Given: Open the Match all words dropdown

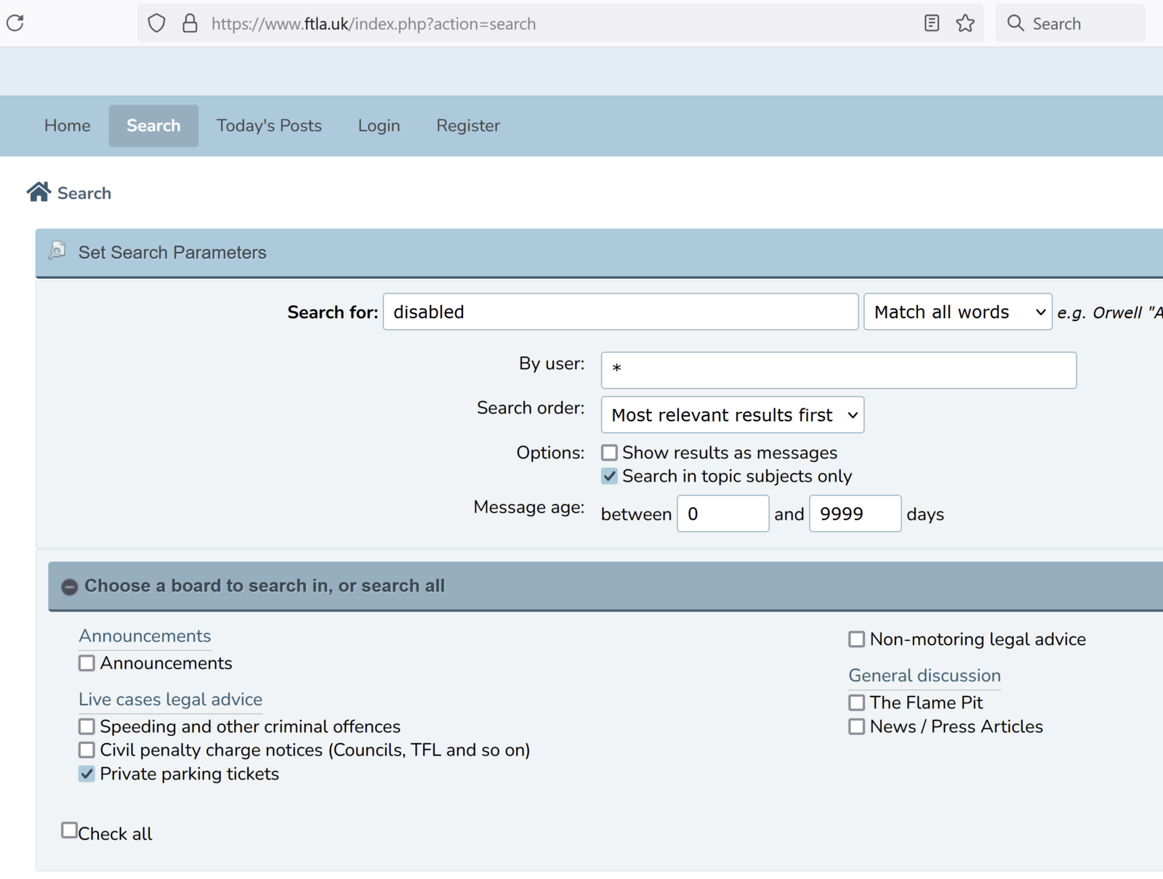Looking at the screenshot, I should coord(957,312).
